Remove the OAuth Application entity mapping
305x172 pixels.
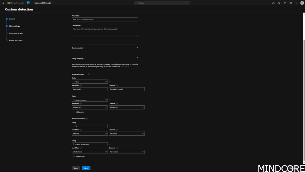(x=110, y=144)
